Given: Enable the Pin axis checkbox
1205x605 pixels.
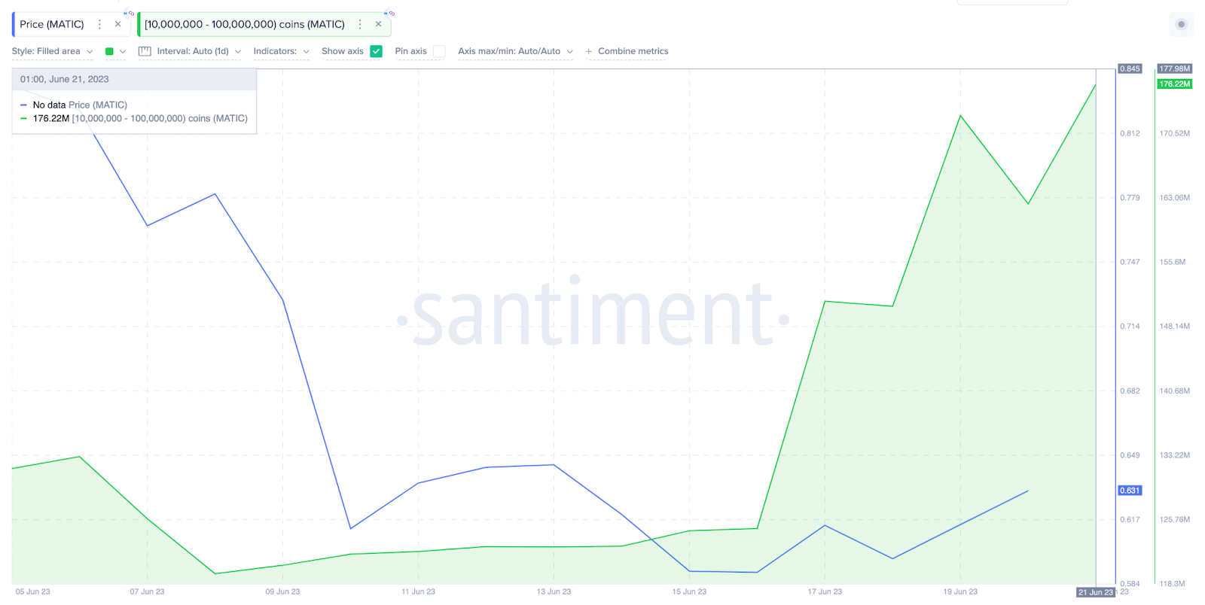Looking at the screenshot, I should pos(439,51).
